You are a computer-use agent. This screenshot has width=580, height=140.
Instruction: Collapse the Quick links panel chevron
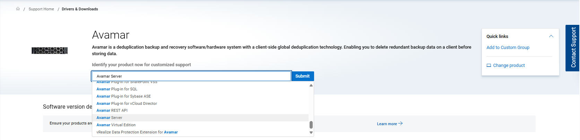coord(551,36)
